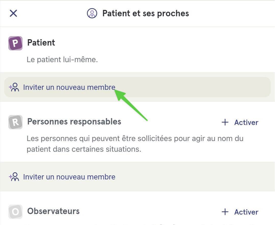Click add-member icon under Patient section

(14, 87)
